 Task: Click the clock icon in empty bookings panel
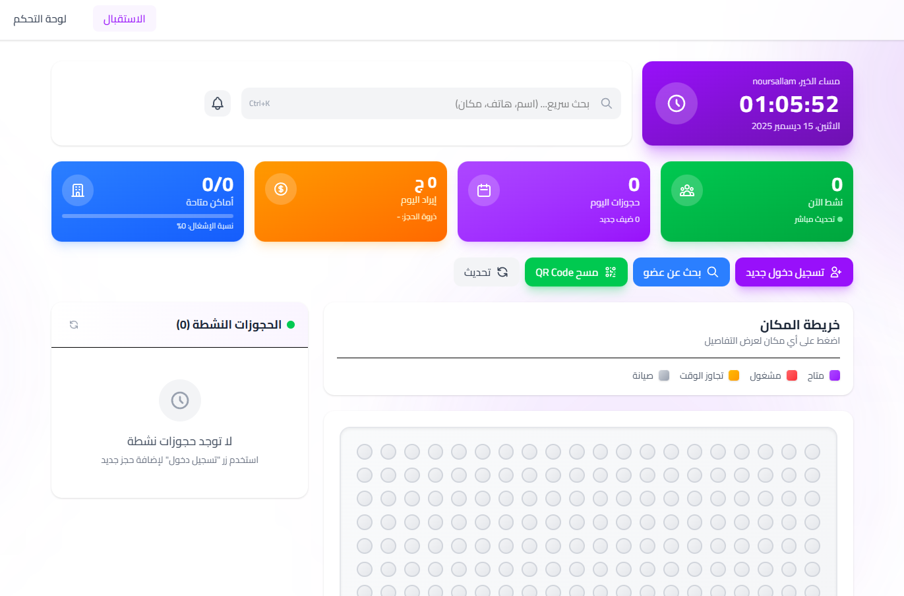pyautogui.click(x=180, y=400)
